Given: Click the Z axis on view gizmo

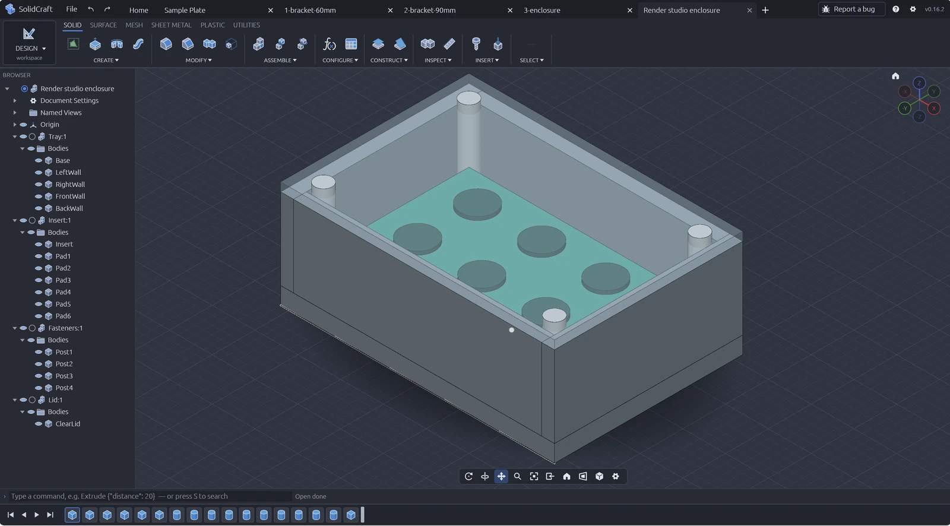Looking at the screenshot, I should coord(919,83).
